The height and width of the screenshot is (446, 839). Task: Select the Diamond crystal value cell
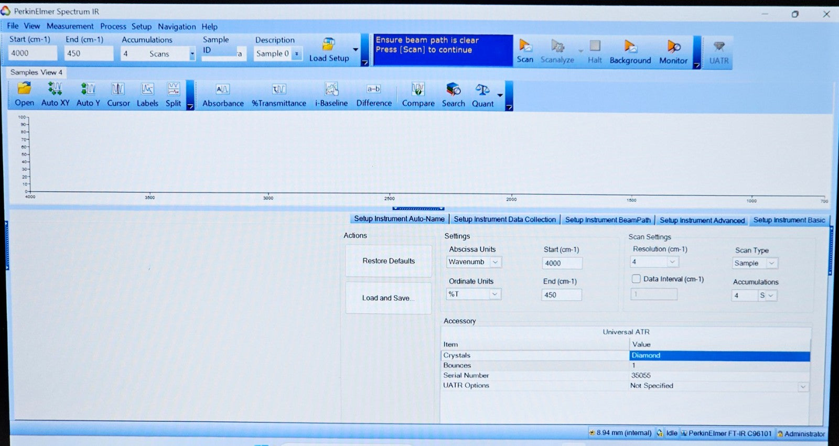(719, 356)
